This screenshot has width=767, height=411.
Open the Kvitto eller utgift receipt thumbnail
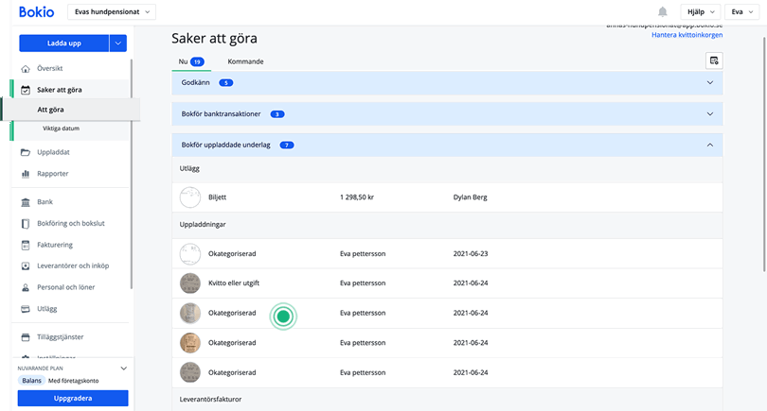(x=189, y=283)
